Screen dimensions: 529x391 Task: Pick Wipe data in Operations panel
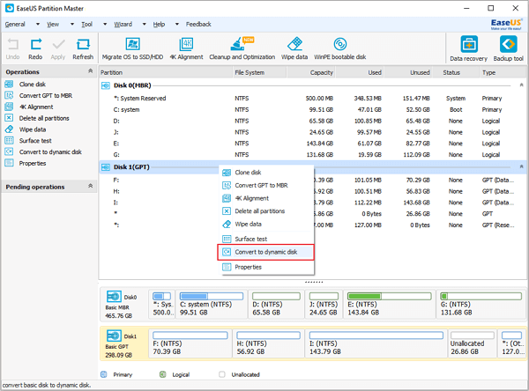(33, 129)
